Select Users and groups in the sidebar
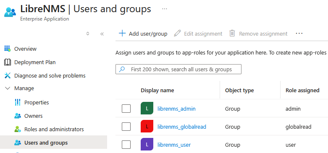Screen dimensions: 328x153 tap(54, 142)
